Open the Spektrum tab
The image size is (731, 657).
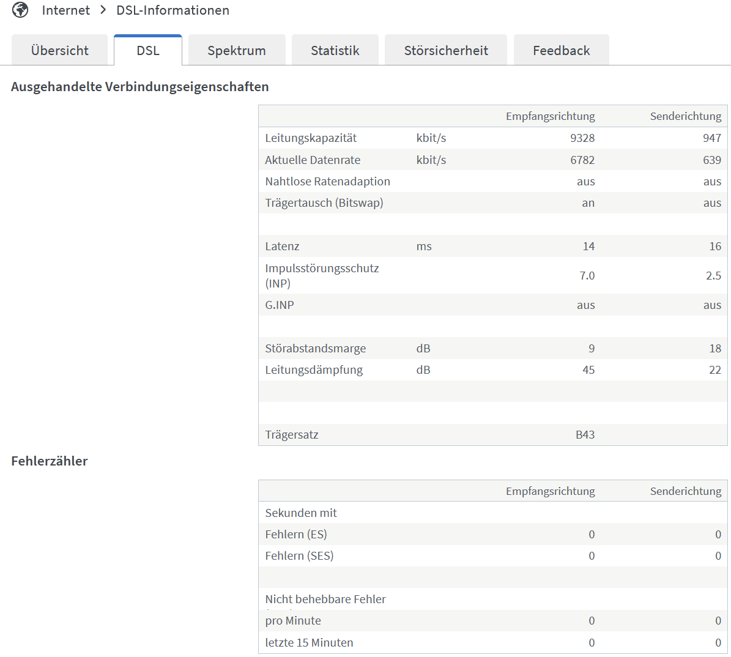pyautogui.click(x=237, y=50)
